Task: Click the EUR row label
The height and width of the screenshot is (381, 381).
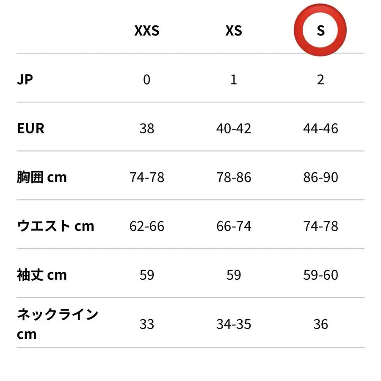Action: coord(31,128)
